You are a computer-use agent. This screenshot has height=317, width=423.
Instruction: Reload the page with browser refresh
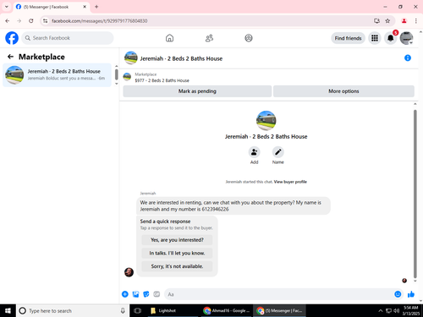[x=31, y=21]
